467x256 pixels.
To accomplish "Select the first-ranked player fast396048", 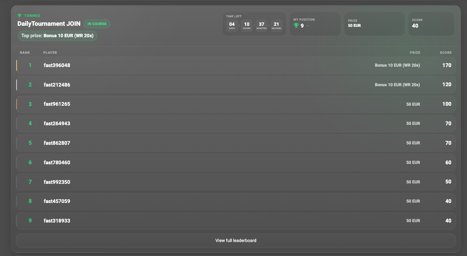I will (57, 65).
